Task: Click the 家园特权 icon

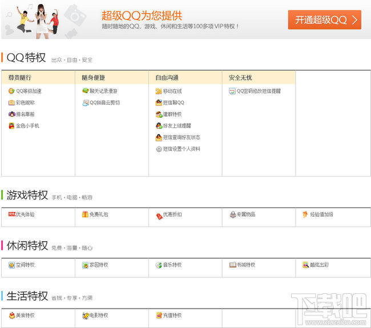Action: (85, 265)
